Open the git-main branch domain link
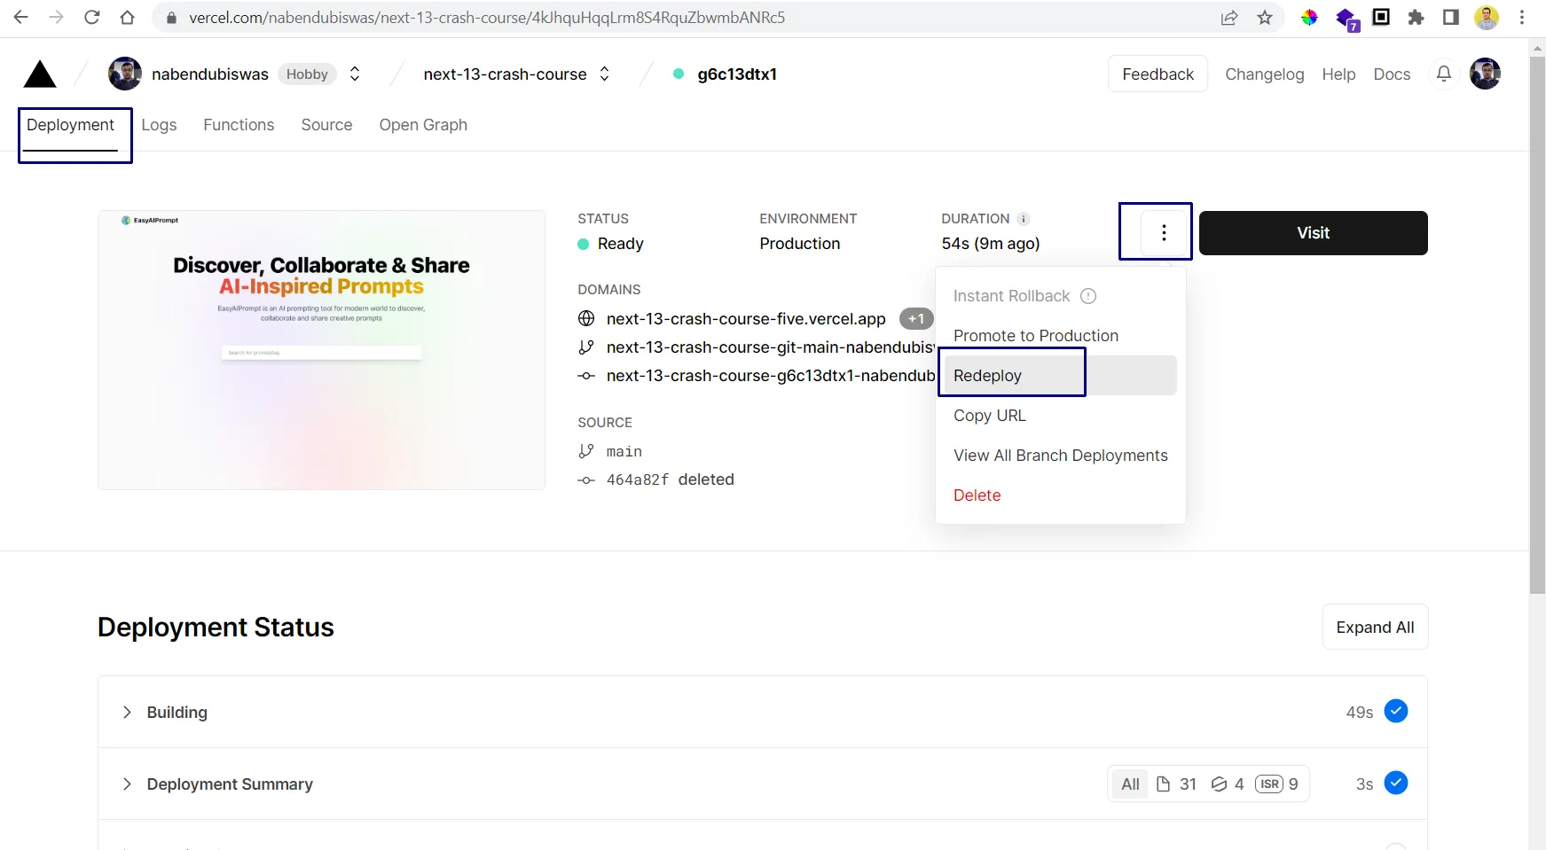The height and width of the screenshot is (850, 1546). coord(770,347)
